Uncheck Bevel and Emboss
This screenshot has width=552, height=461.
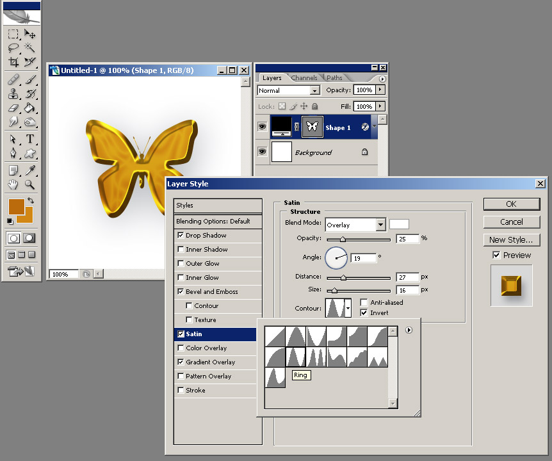(181, 291)
